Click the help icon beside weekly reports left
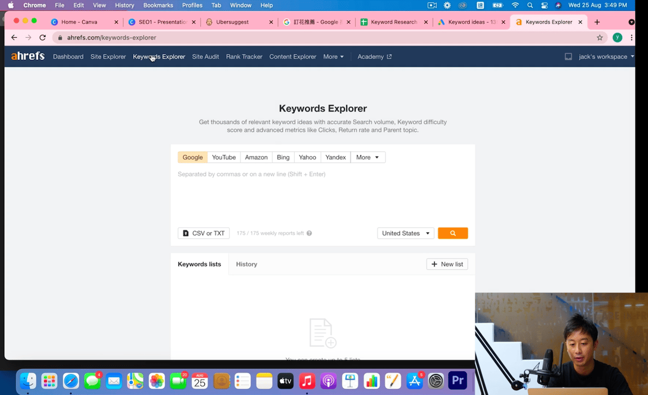Viewport: 648px width, 395px height. tap(309, 234)
